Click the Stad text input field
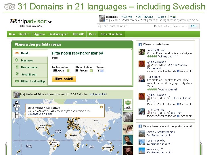 76,61
